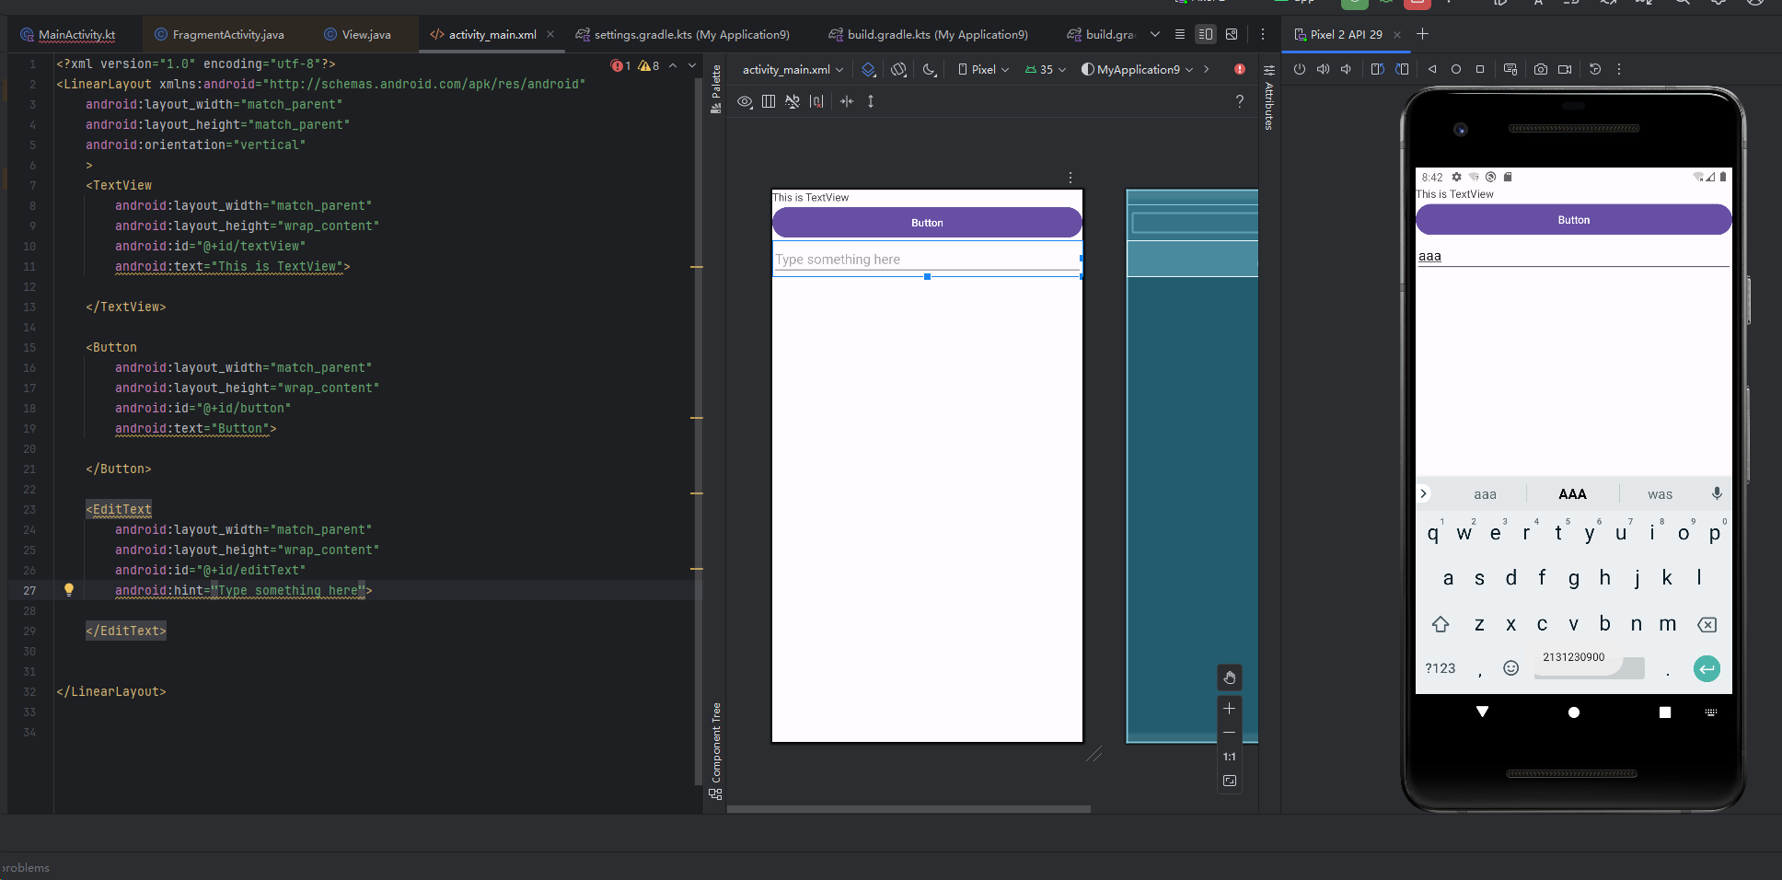Open the activity_main.xml file dropdown in designer
1782x880 pixels.
point(793,69)
